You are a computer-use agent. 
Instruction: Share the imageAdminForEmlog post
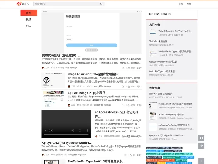tap(123, 87)
